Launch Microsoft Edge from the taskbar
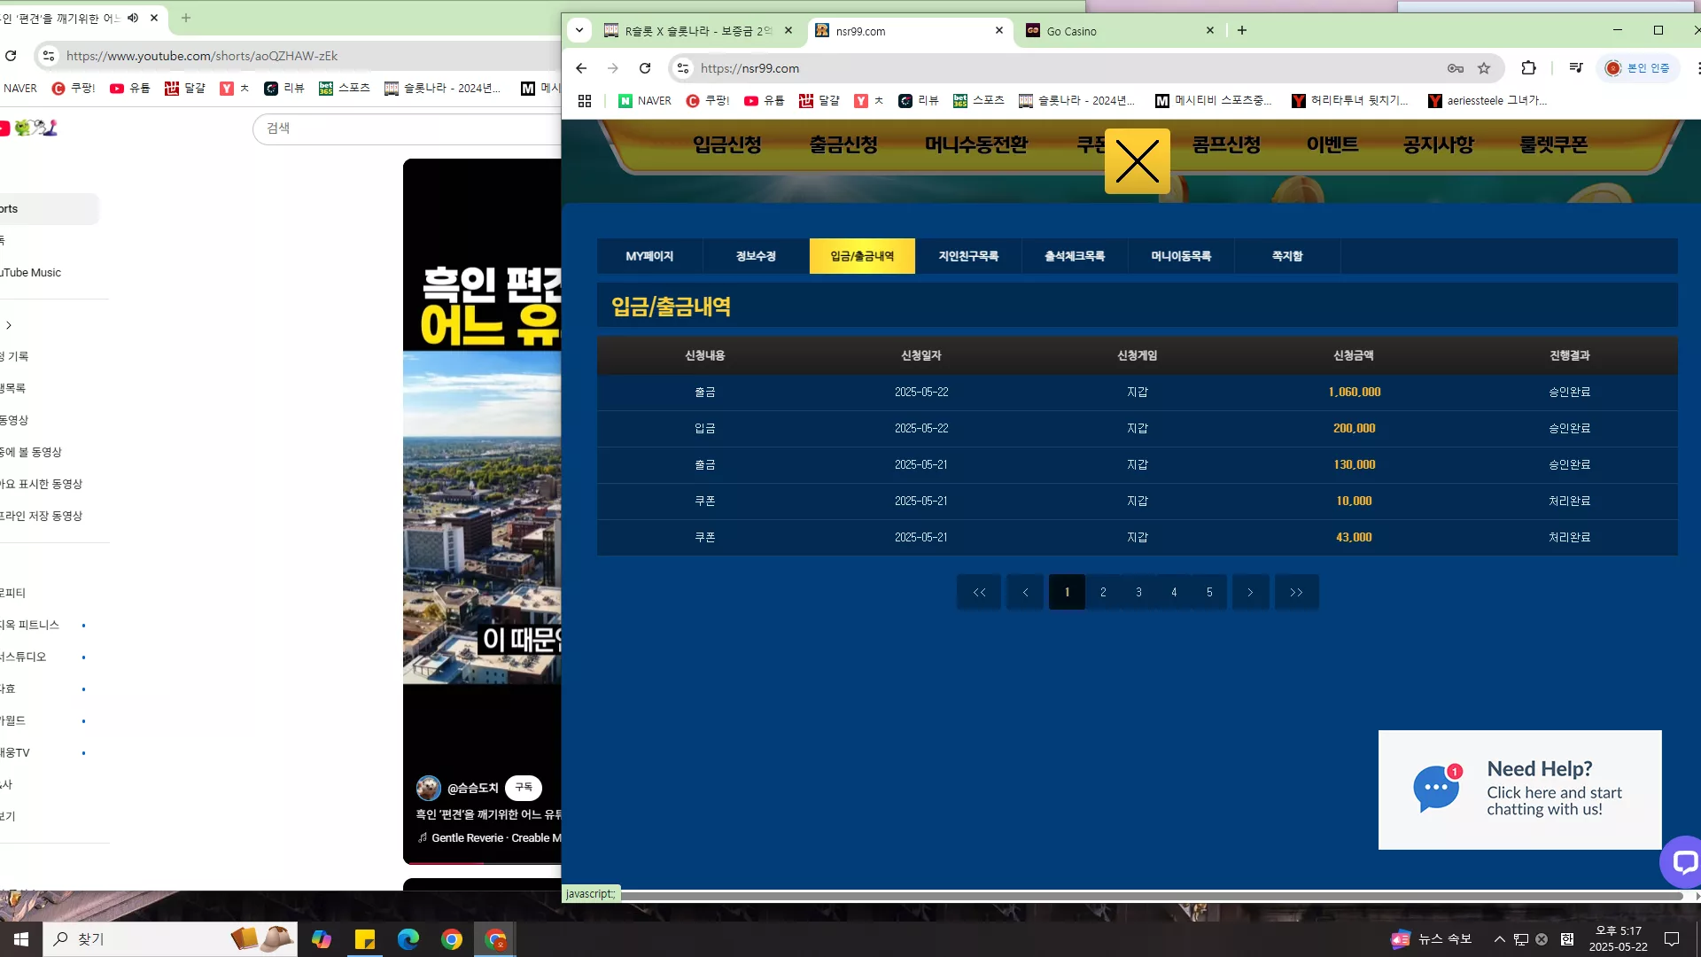 pyautogui.click(x=408, y=939)
